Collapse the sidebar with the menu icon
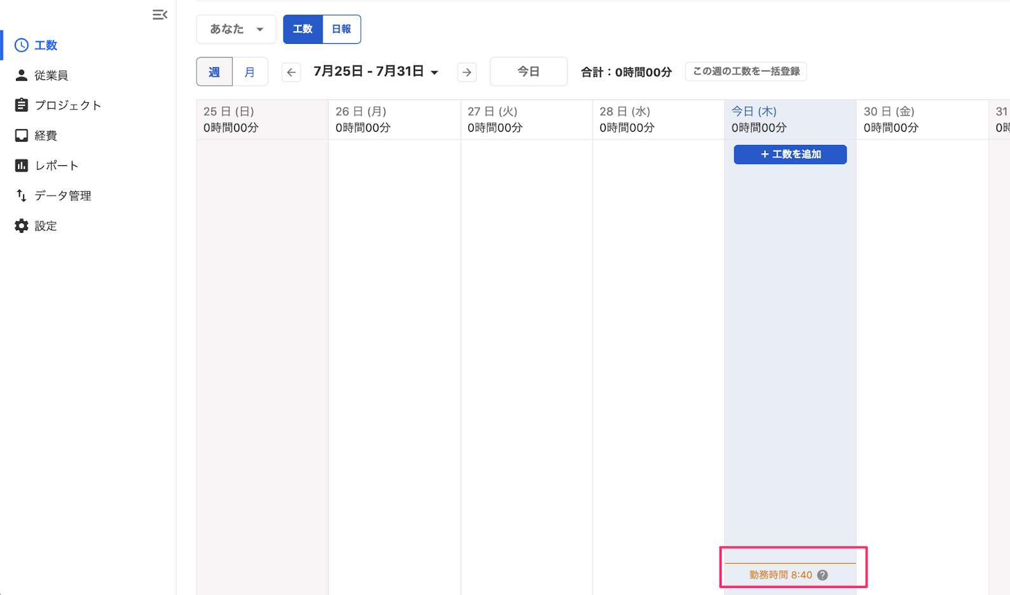 [x=160, y=15]
